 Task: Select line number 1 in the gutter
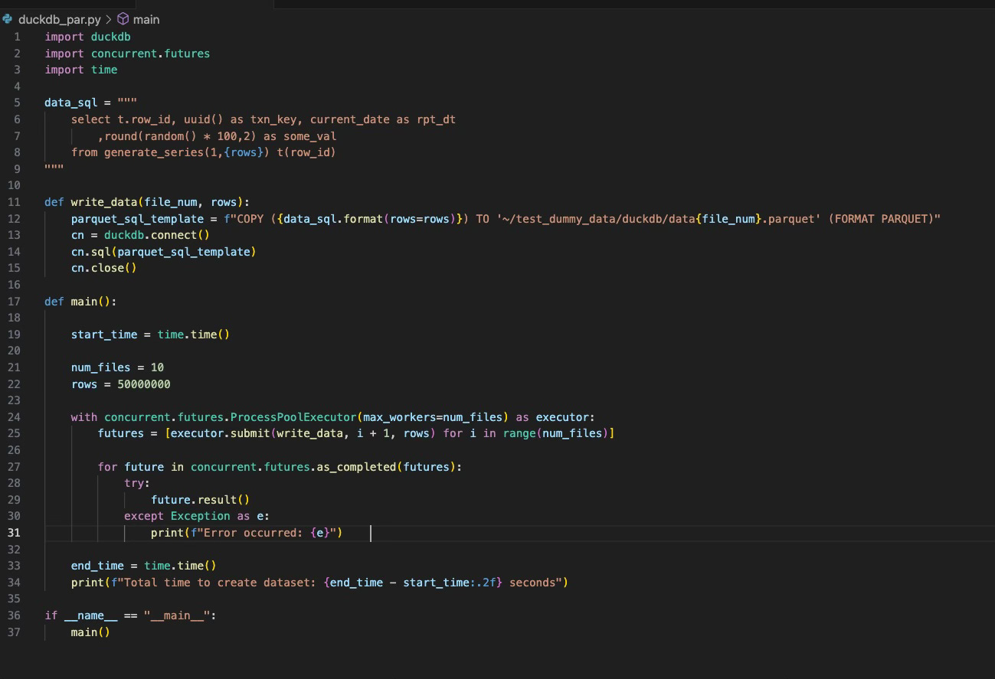[17, 37]
